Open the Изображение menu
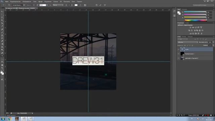This screenshot has width=215, height=121. [27, 1]
